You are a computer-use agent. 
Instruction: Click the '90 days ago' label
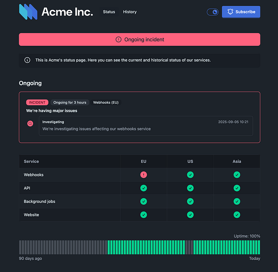(30, 258)
